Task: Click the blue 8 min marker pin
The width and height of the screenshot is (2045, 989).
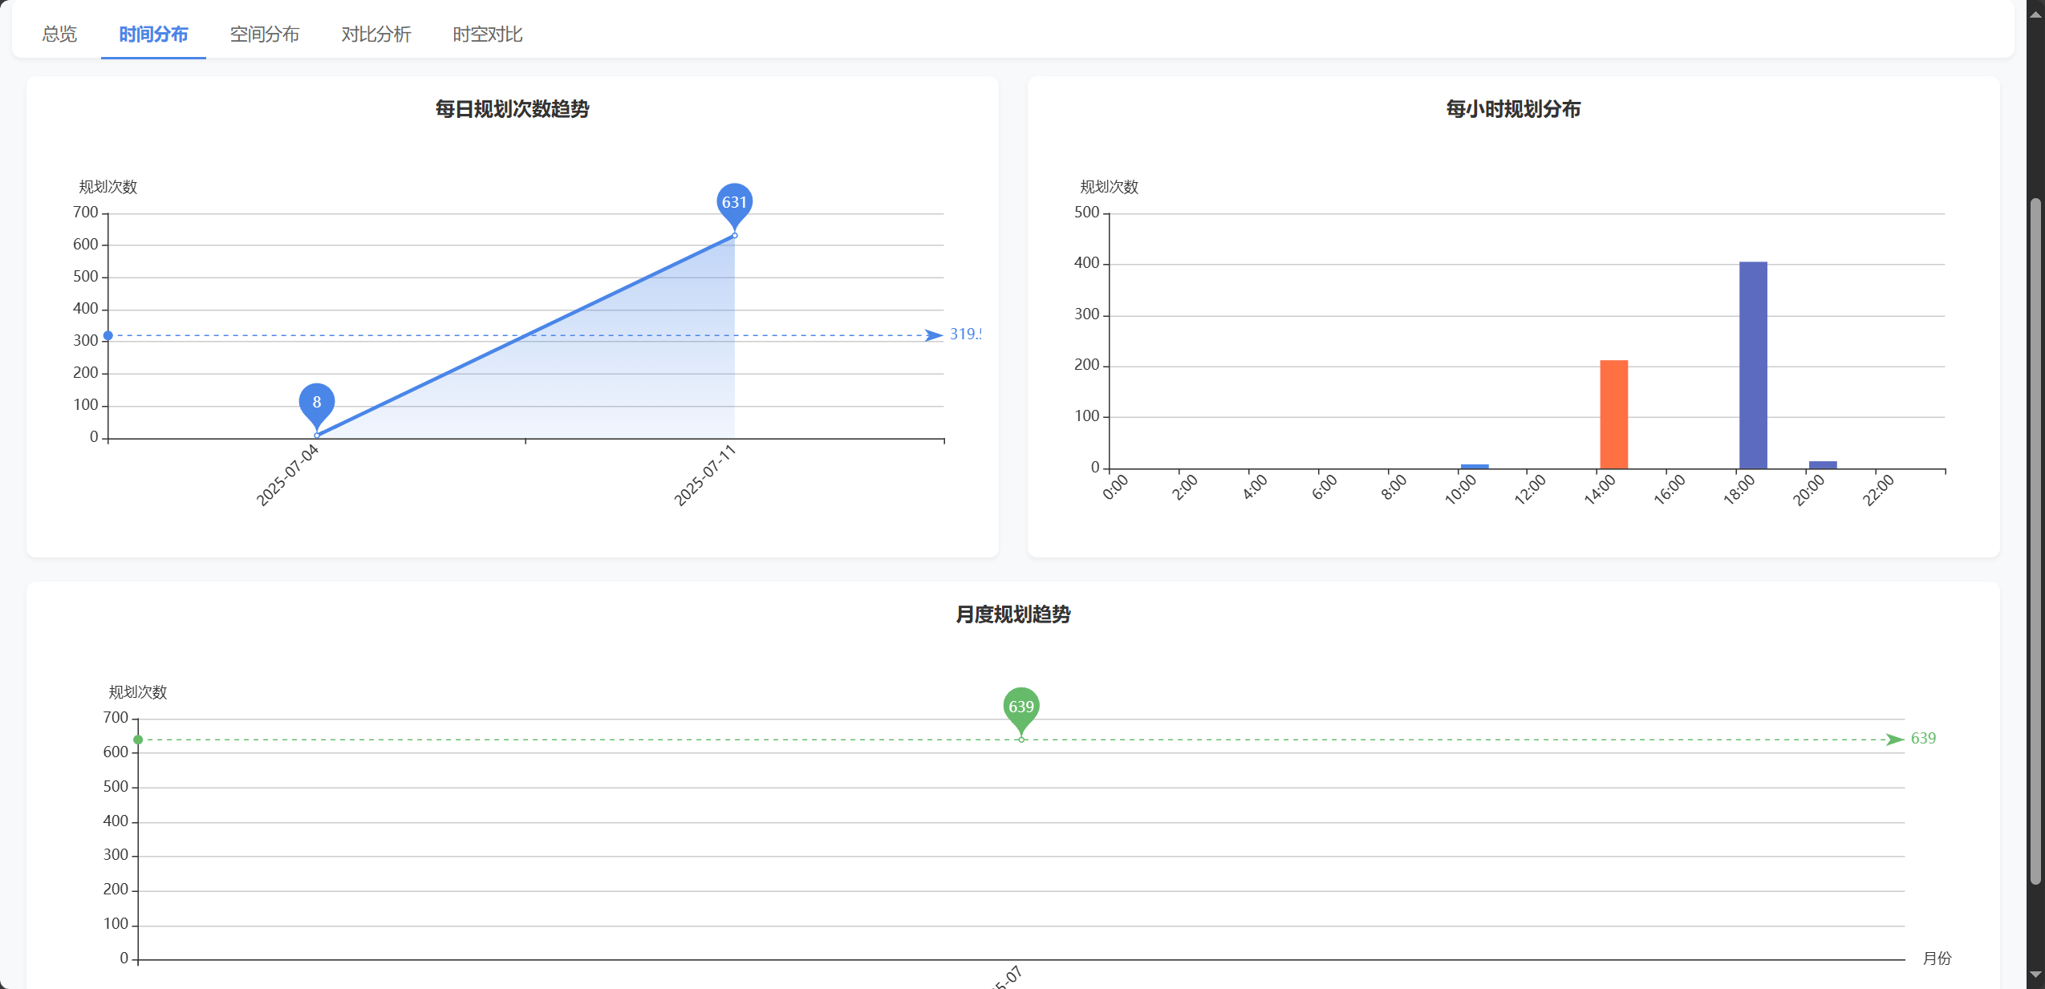Action: 317,403
